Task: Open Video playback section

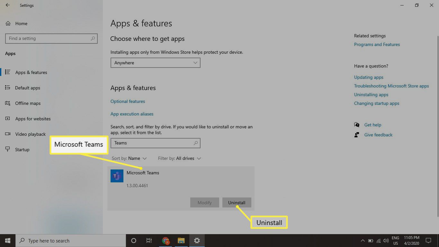Action: (31, 134)
